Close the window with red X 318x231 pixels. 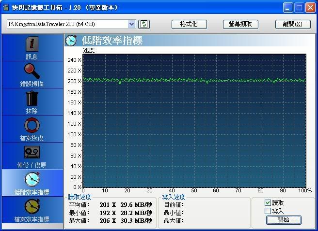(311, 8)
